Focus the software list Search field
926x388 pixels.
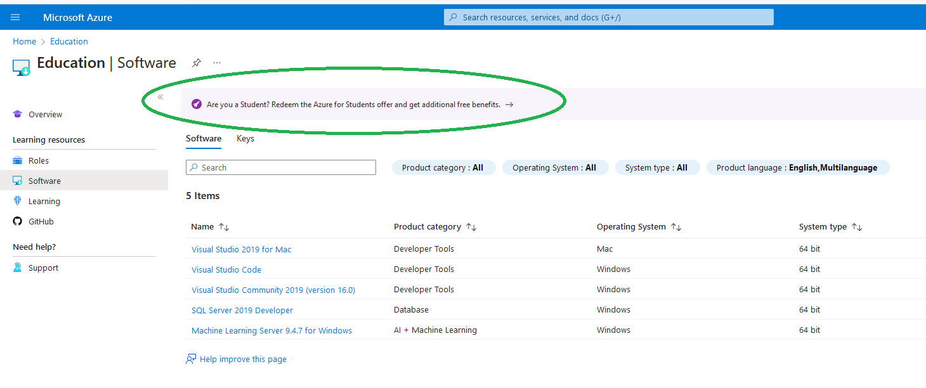pos(281,167)
